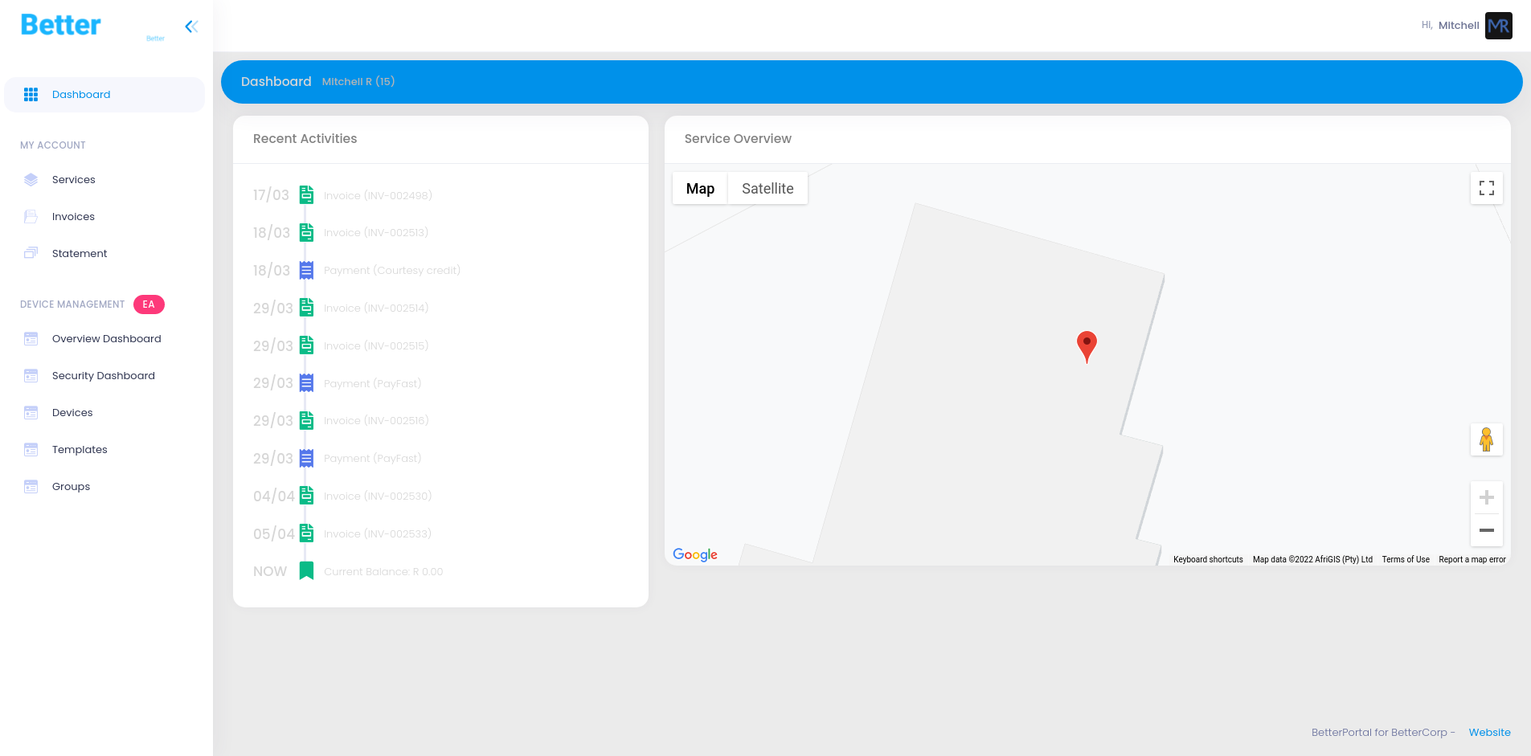Toggle the map to fullscreen view
Screen dimensions: 1531x756
click(1487, 187)
